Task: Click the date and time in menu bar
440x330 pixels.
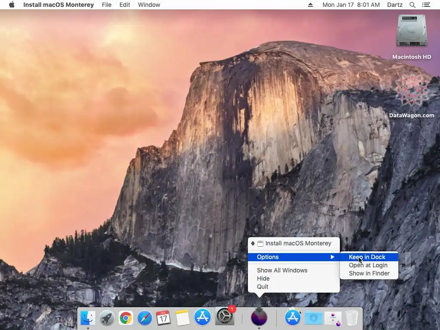Action: 351,5
